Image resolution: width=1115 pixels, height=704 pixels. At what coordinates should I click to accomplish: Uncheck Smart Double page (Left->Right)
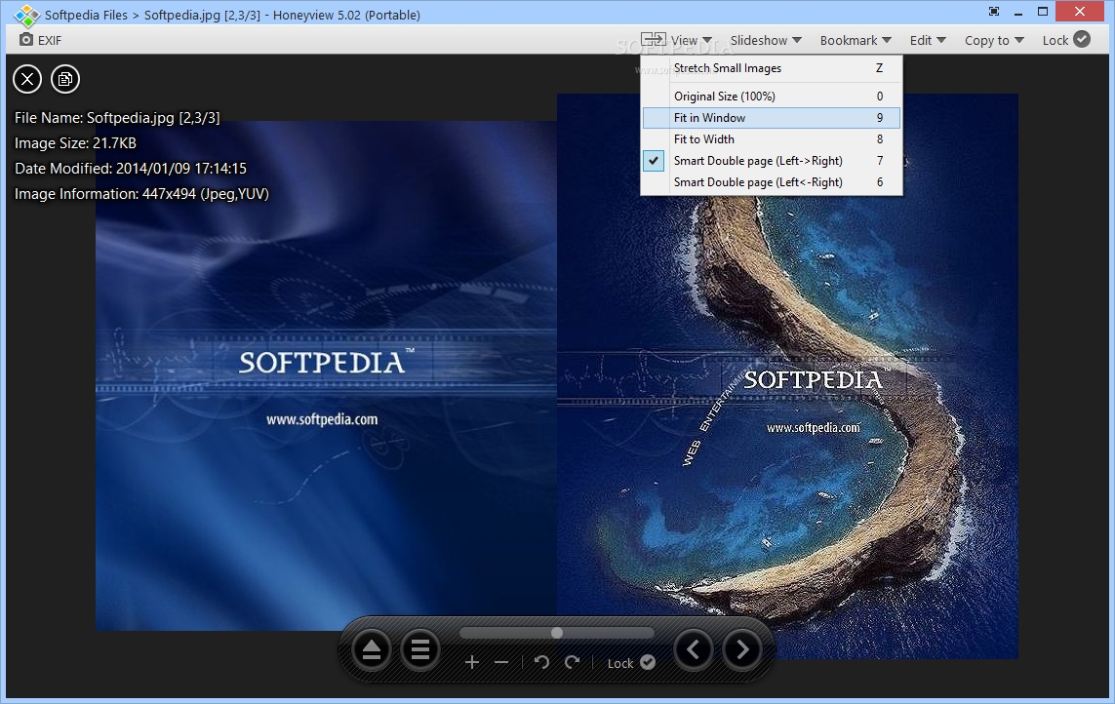(772, 161)
